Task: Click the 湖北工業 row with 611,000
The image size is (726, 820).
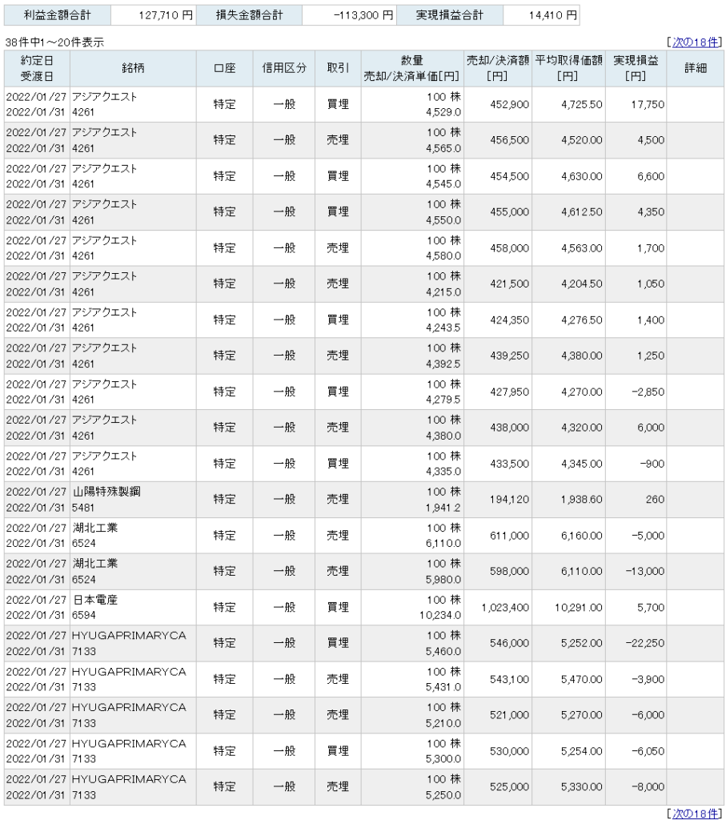Action: tap(363, 536)
